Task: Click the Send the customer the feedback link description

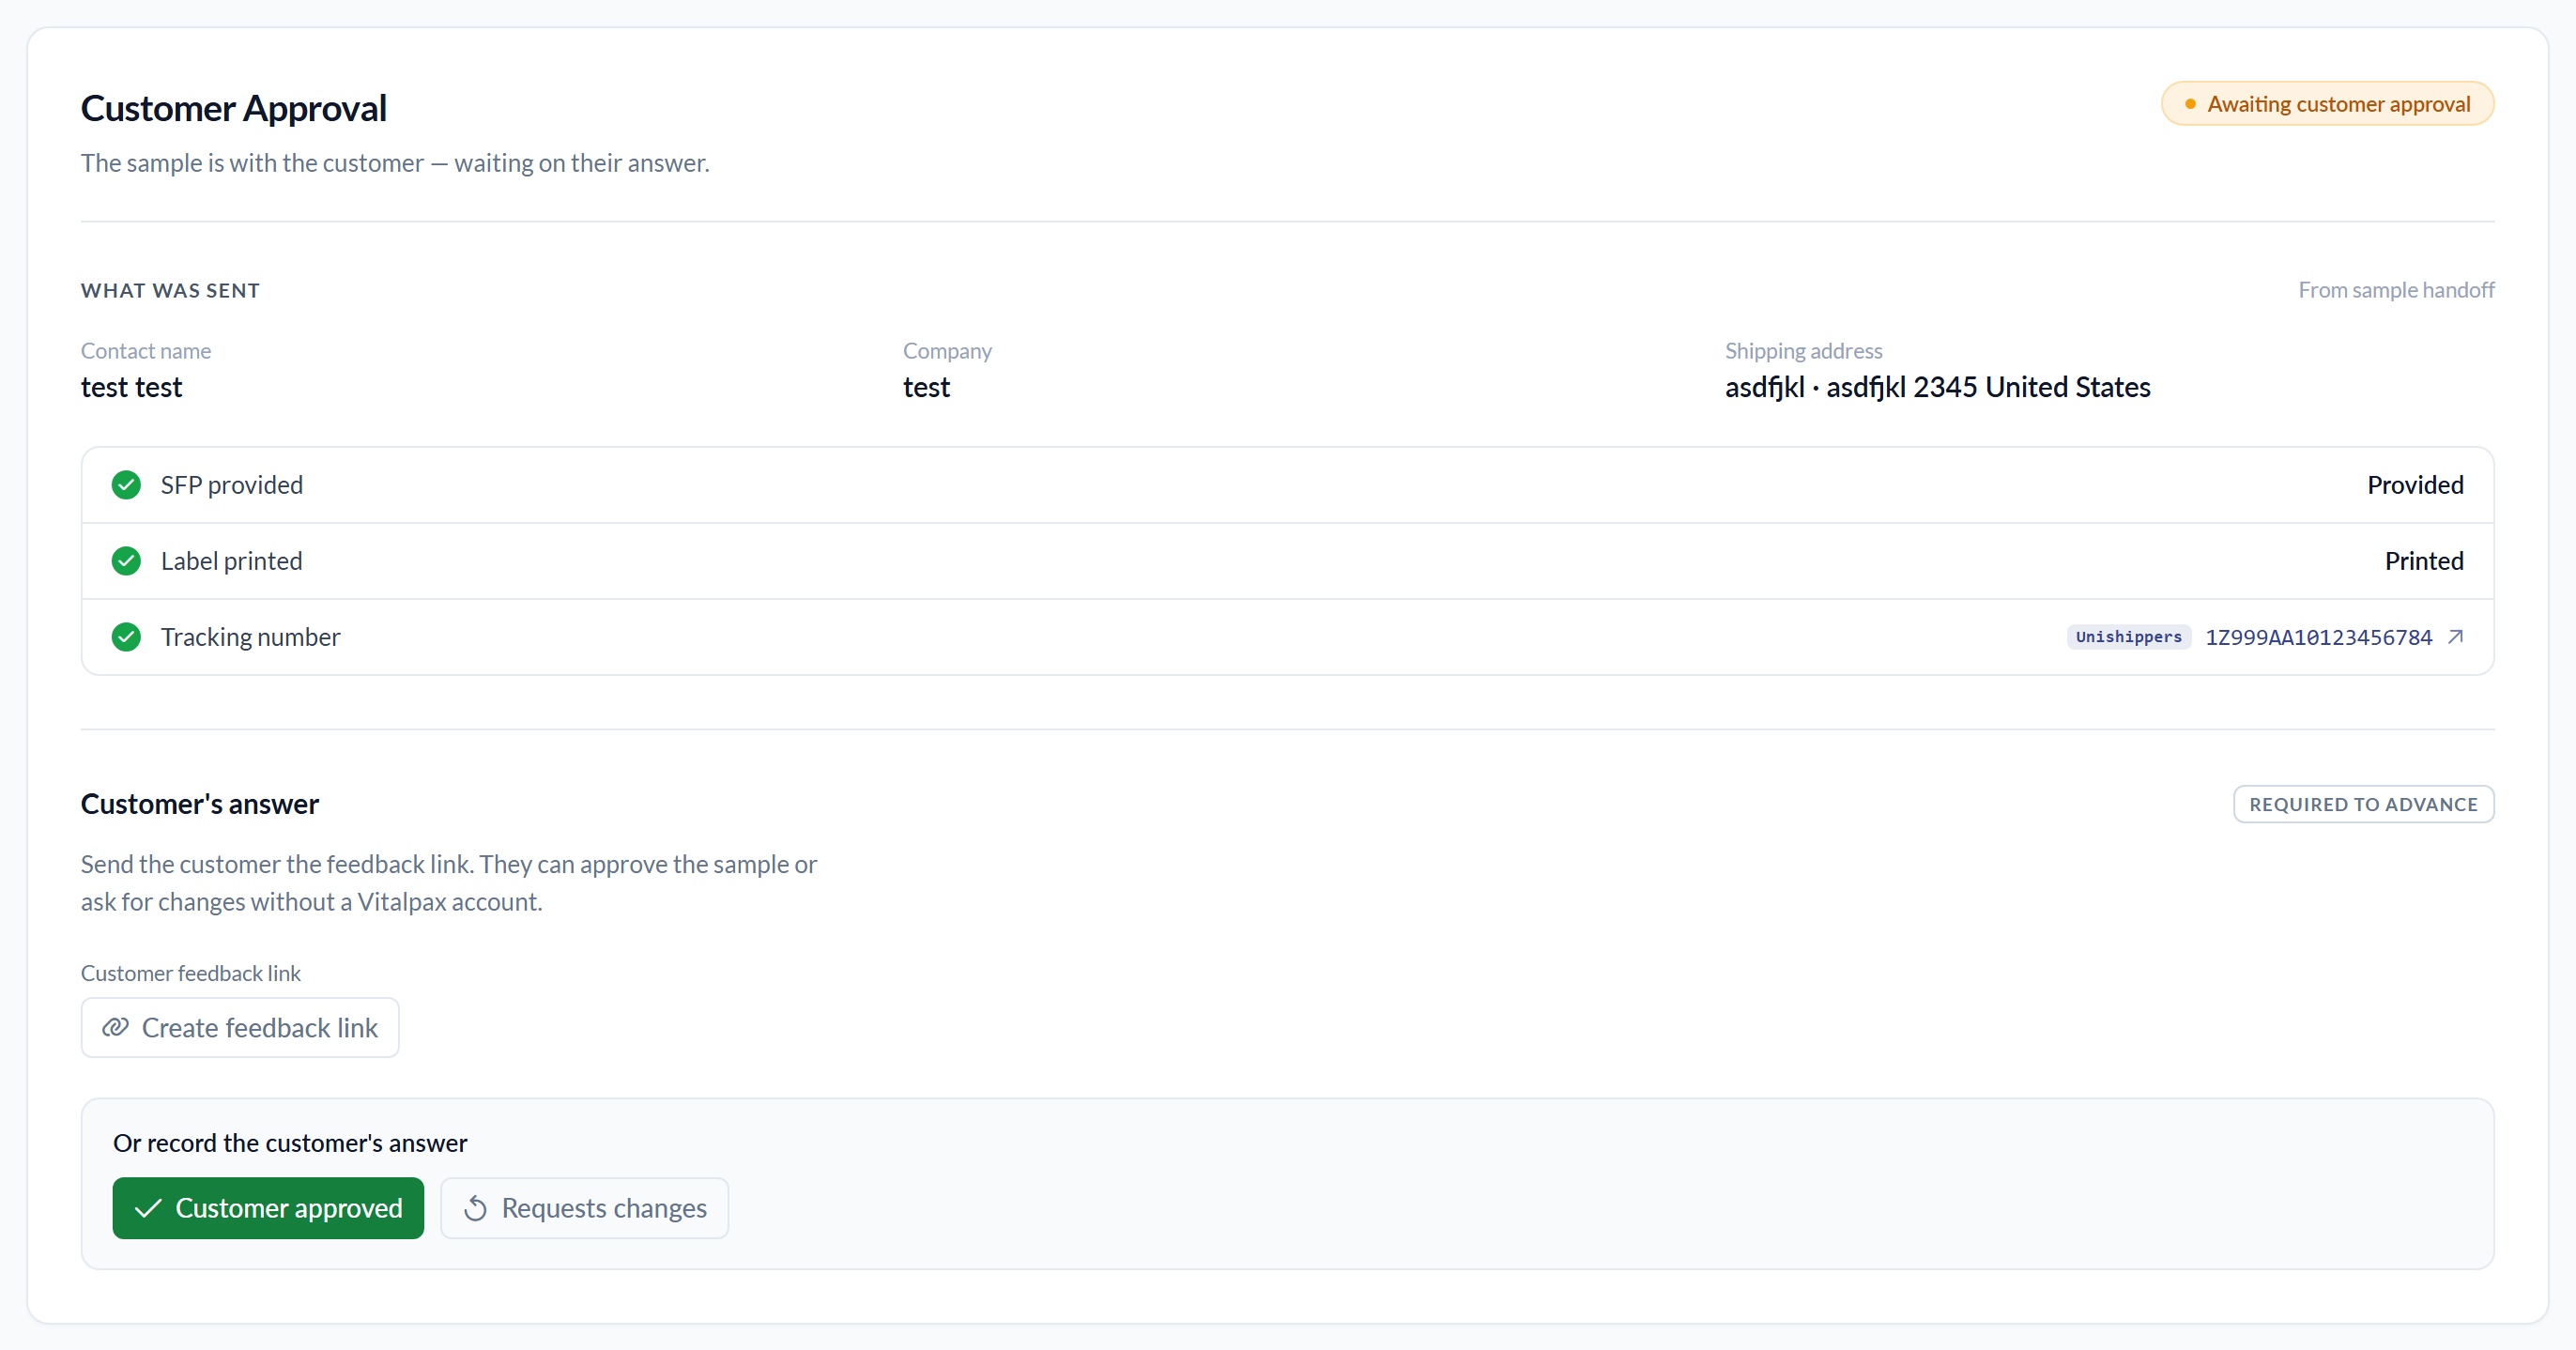Action: (x=449, y=883)
